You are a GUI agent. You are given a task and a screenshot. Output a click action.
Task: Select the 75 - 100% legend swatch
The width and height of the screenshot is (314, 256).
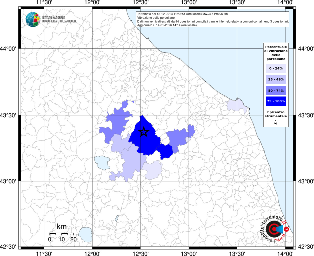[x=276, y=101]
